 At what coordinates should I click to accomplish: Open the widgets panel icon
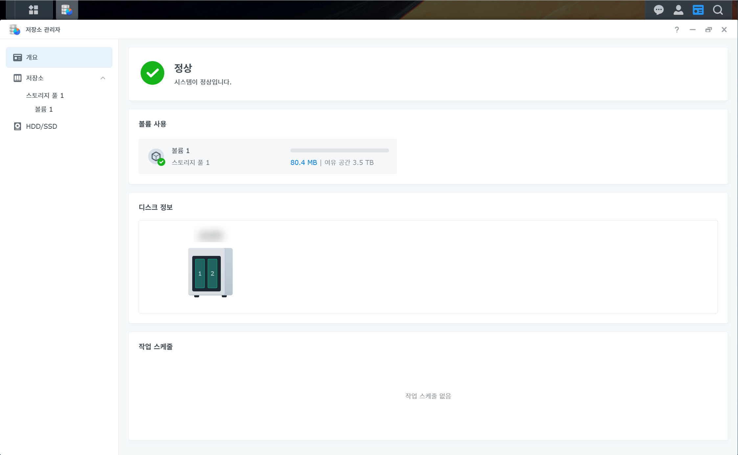click(x=698, y=10)
